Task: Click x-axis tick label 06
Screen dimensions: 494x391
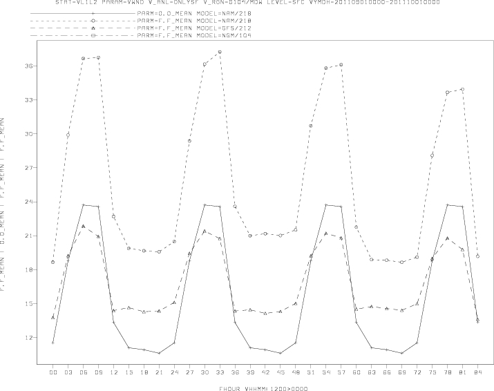Action: pos(83,372)
